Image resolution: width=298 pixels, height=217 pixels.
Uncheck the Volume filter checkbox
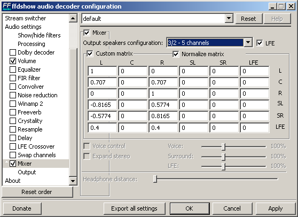pyautogui.click(x=13, y=61)
